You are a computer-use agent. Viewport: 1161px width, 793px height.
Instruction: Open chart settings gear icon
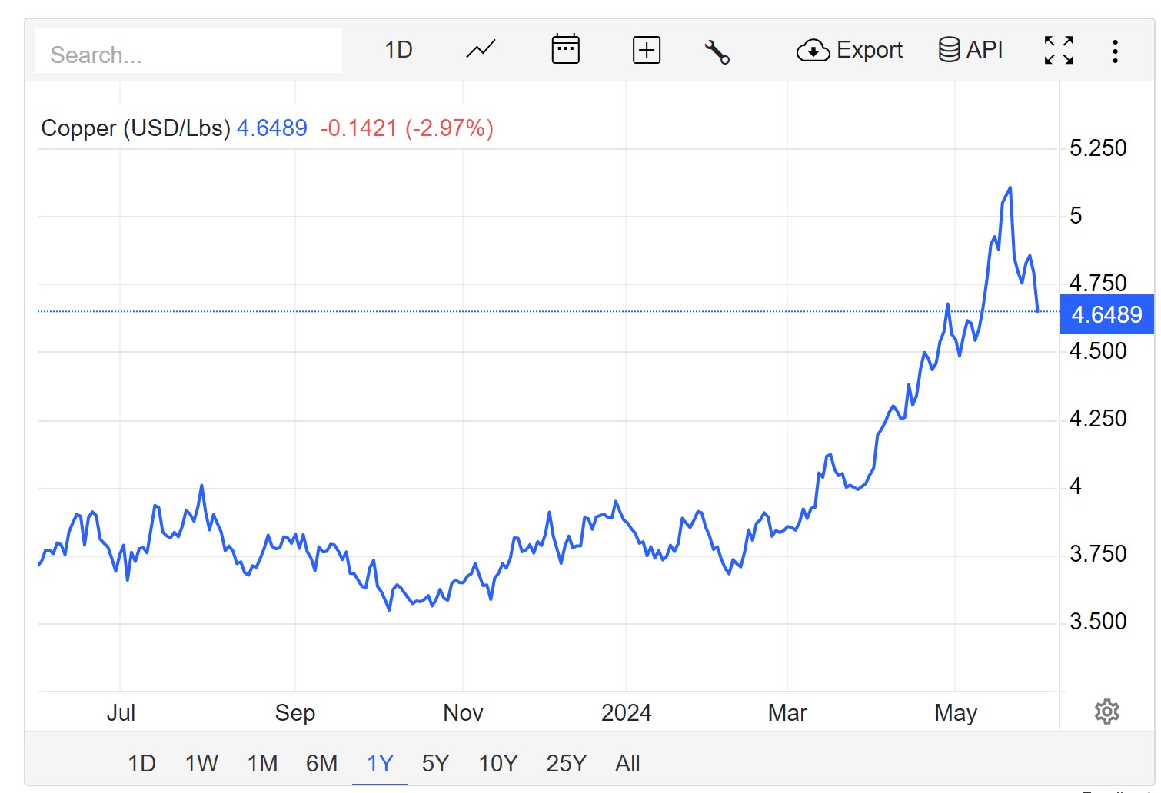coord(1106,712)
